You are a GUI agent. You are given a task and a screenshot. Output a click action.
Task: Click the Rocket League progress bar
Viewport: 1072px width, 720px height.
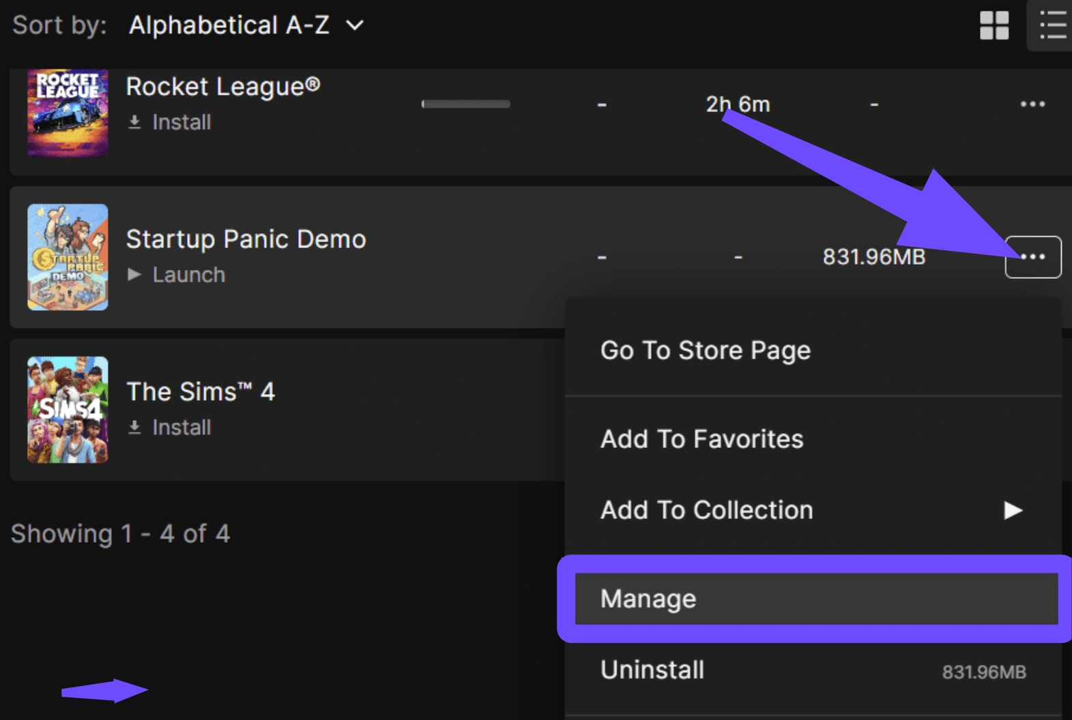466,104
